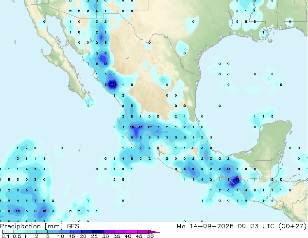Click the 15–20 mm blue legend swatch
Image resolution: width=308 pixels, height=238 pixels.
coord(76,232)
